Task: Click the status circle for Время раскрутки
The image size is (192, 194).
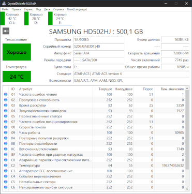Action: coord(6,106)
